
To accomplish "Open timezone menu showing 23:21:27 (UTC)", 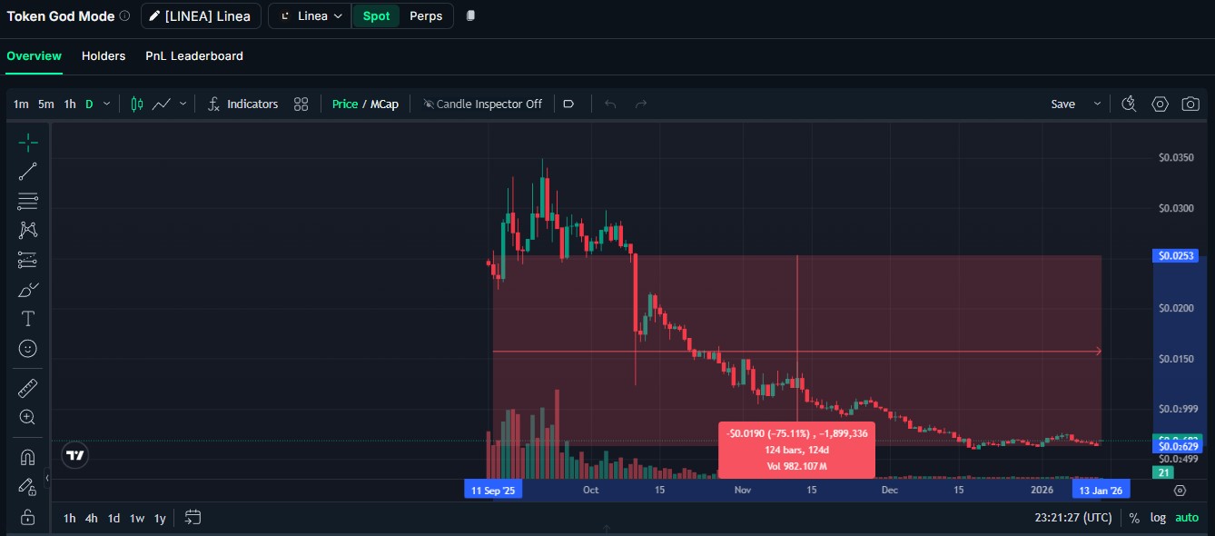I will tap(1072, 518).
